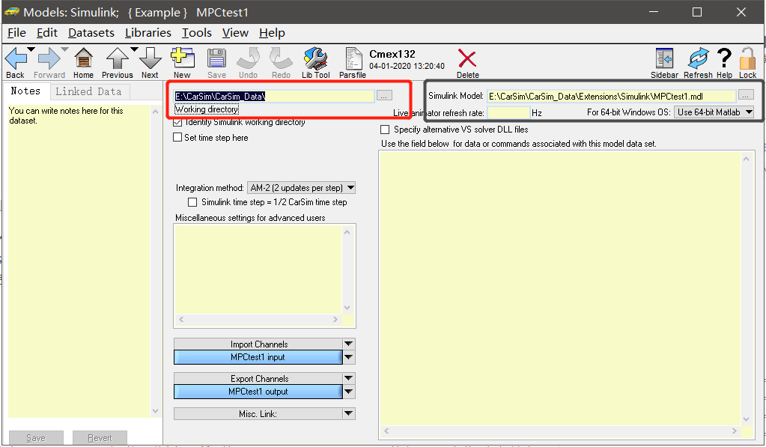Expand the Use 64-bit Matlab dropdown
Image resolution: width=766 pixels, height=447 pixels.
(x=714, y=112)
